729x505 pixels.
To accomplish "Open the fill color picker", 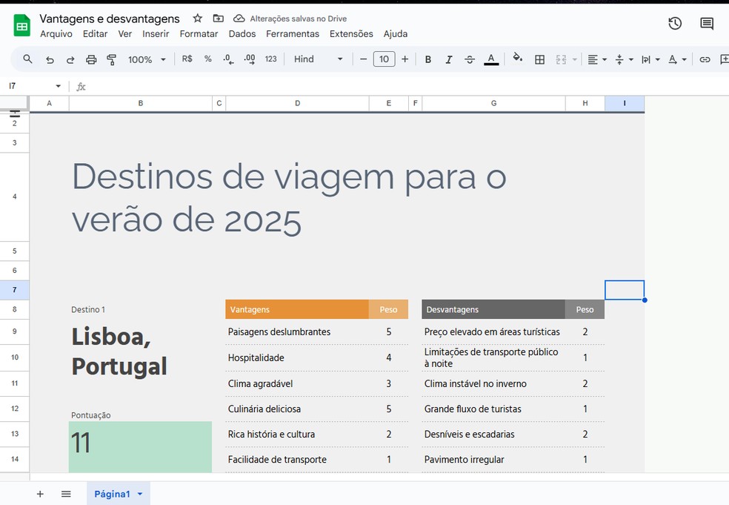I will [x=517, y=59].
